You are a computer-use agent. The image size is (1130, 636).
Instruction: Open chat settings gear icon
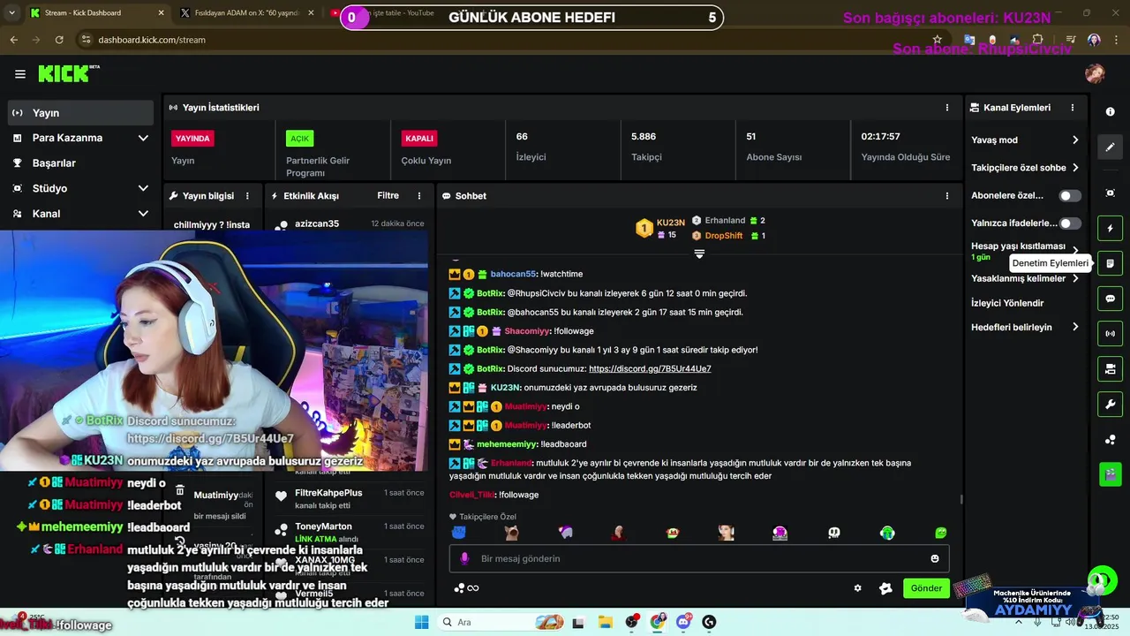click(x=857, y=588)
